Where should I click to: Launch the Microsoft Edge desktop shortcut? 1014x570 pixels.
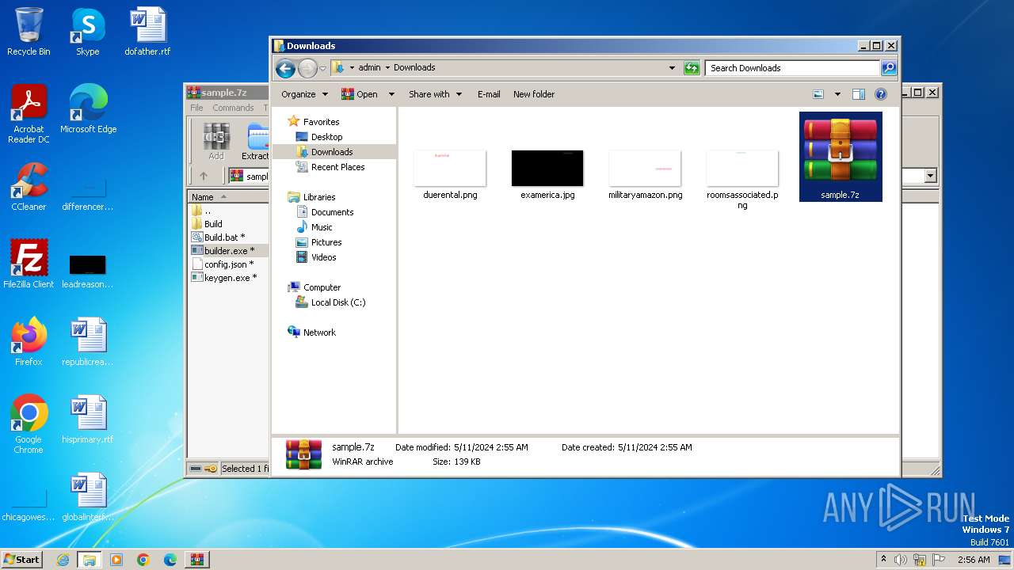[x=88, y=109]
